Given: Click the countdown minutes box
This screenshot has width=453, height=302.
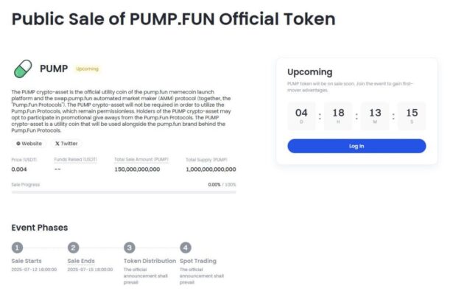Looking at the screenshot, I should [x=375, y=115].
